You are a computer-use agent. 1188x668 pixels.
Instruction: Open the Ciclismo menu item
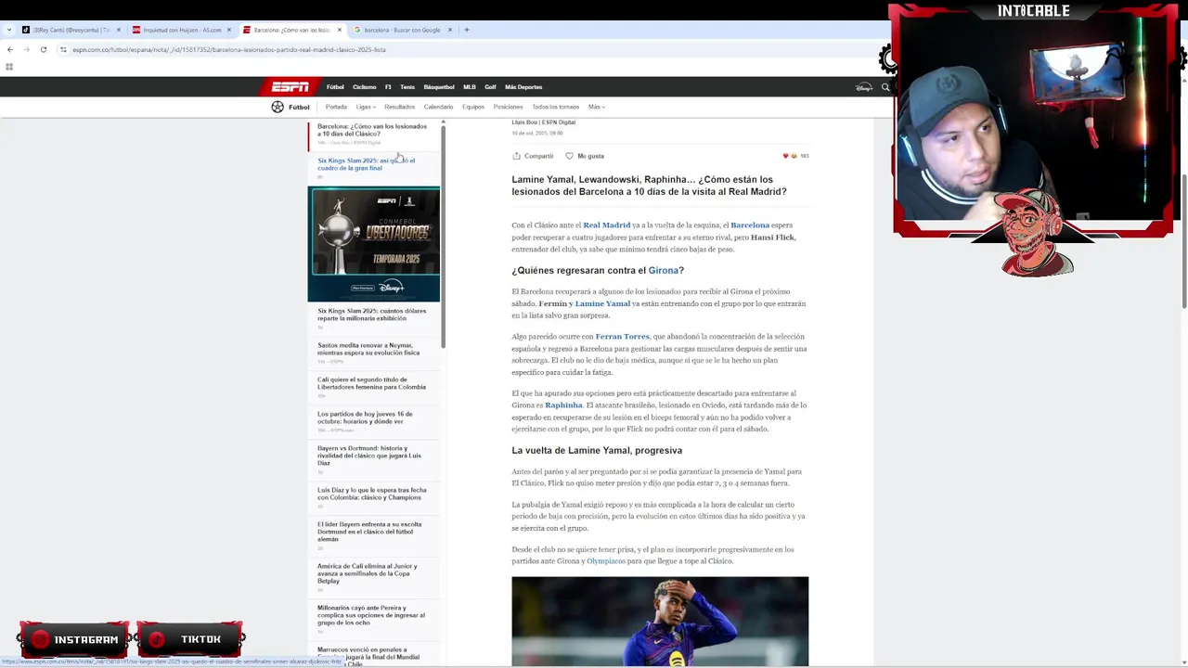tap(365, 87)
